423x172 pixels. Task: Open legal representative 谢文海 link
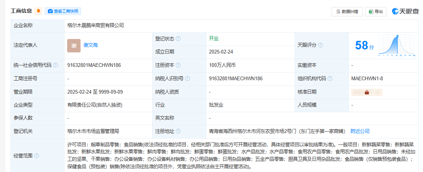point(91,45)
